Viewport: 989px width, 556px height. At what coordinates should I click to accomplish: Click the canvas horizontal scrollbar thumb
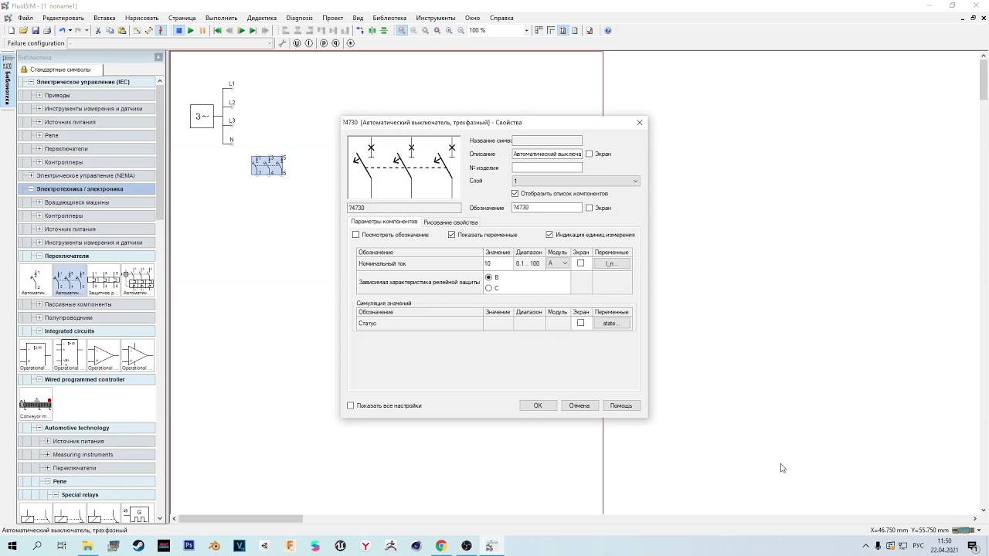243,519
